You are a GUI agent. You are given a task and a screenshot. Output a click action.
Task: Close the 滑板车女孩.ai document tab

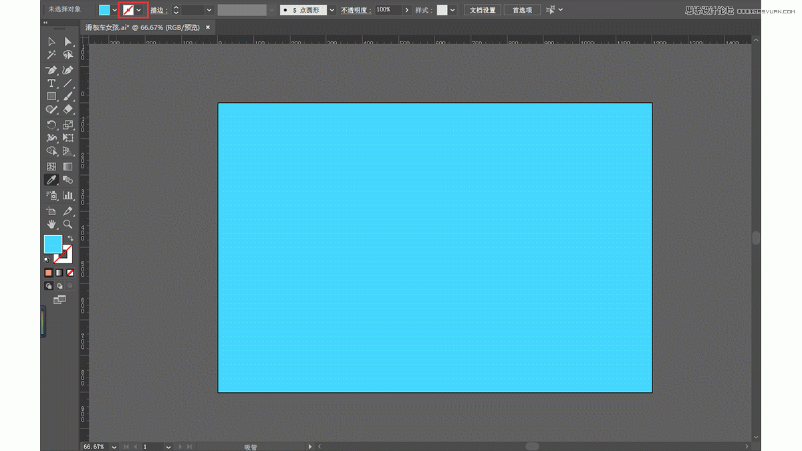(208, 27)
